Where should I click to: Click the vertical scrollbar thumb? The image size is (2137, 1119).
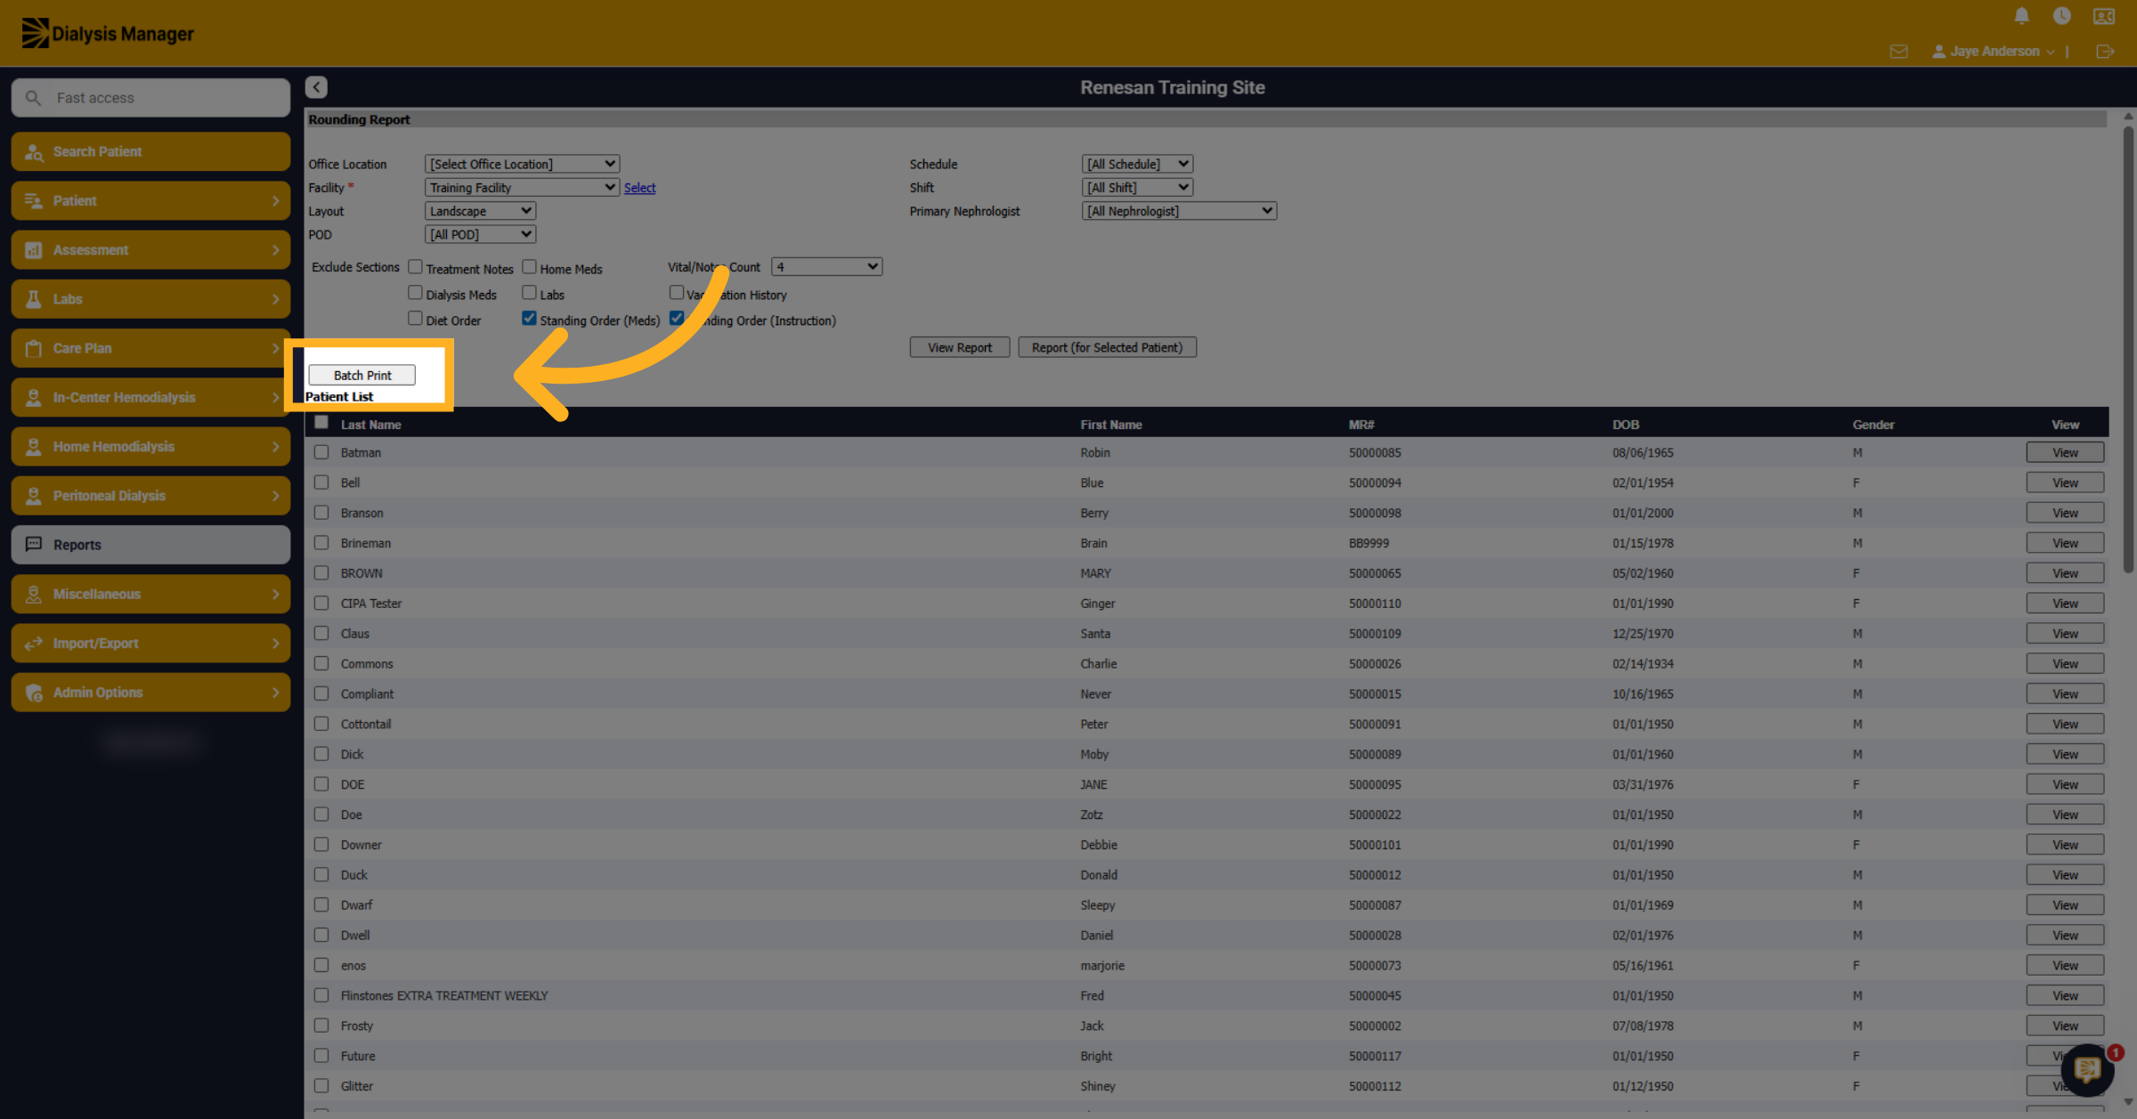[2128, 347]
